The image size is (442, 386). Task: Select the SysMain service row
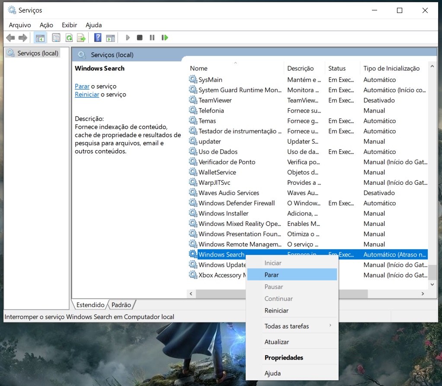[308, 80]
